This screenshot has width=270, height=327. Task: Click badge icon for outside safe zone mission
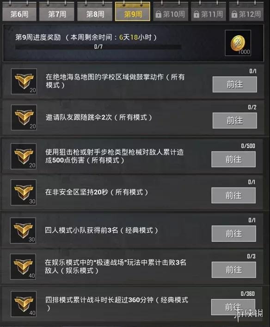point(24,192)
